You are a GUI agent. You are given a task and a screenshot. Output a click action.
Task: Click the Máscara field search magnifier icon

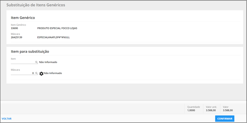[x=36, y=73]
